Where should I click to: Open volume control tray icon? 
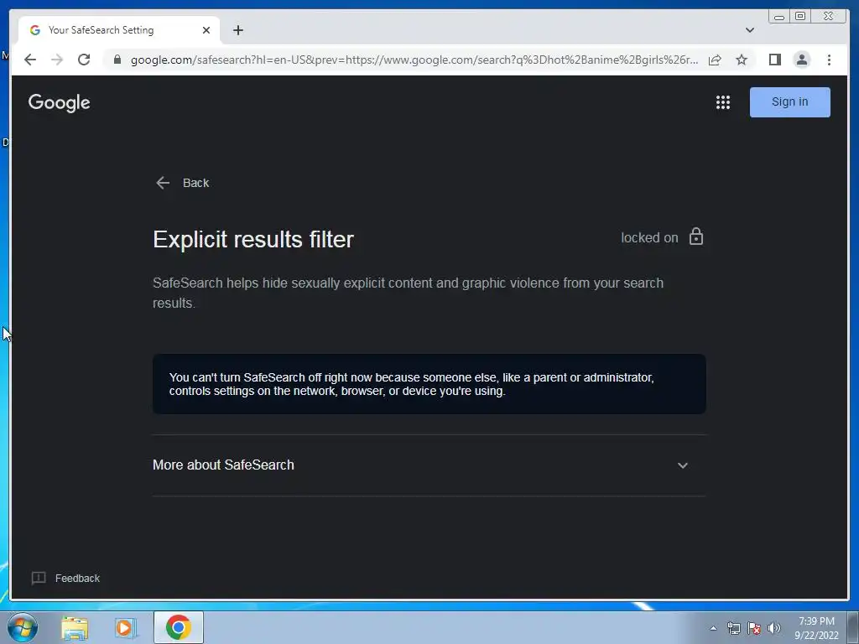click(x=774, y=629)
